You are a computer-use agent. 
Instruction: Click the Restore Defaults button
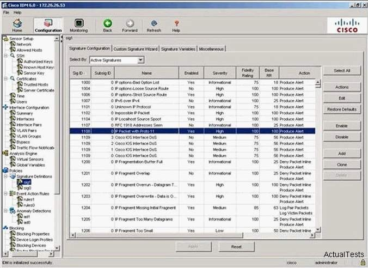[342, 109]
